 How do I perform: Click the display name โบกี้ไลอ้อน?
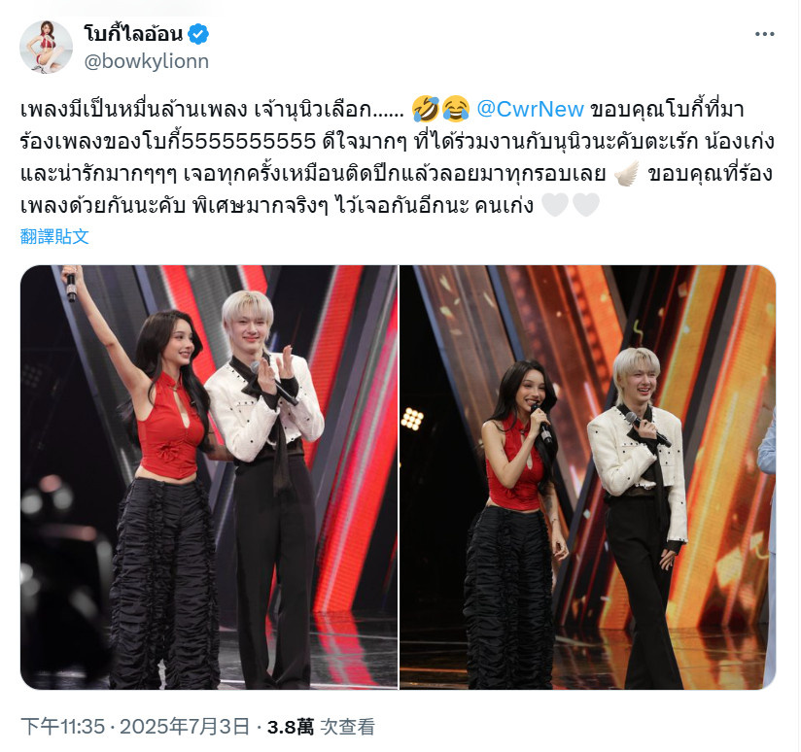pos(133,34)
